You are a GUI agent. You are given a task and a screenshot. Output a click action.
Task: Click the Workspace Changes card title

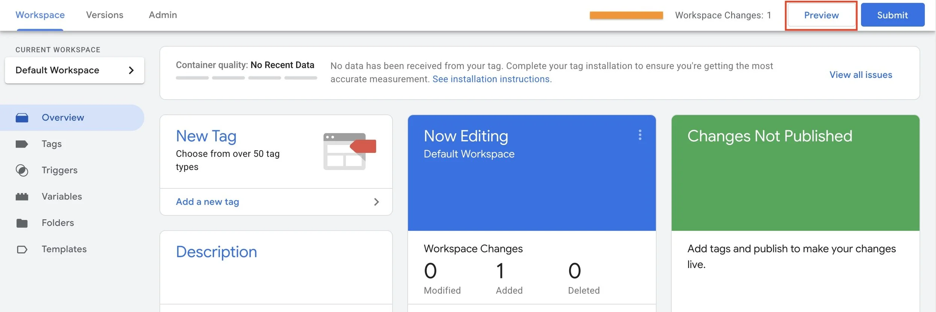473,249
